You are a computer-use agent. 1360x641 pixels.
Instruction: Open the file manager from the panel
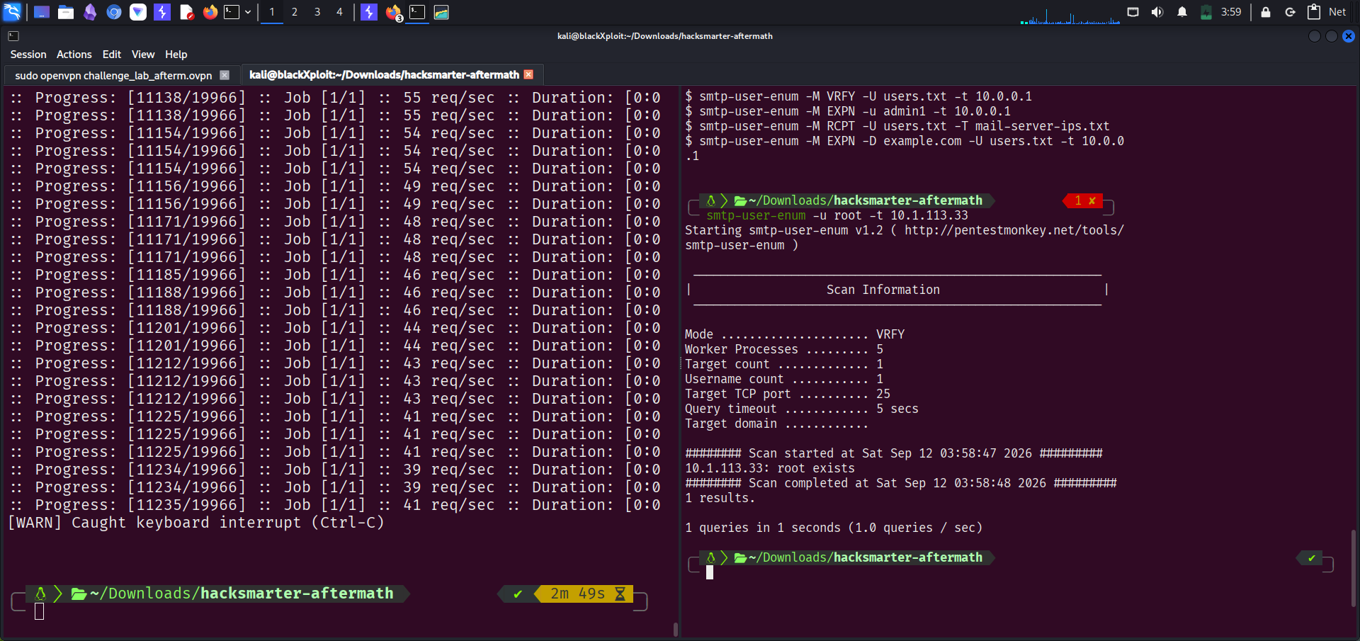(66, 12)
